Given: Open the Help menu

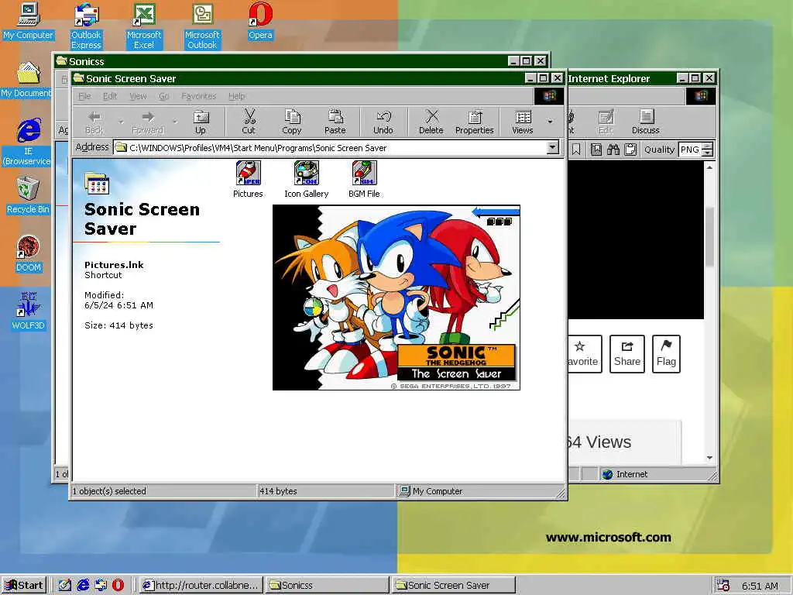Looking at the screenshot, I should pos(237,96).
